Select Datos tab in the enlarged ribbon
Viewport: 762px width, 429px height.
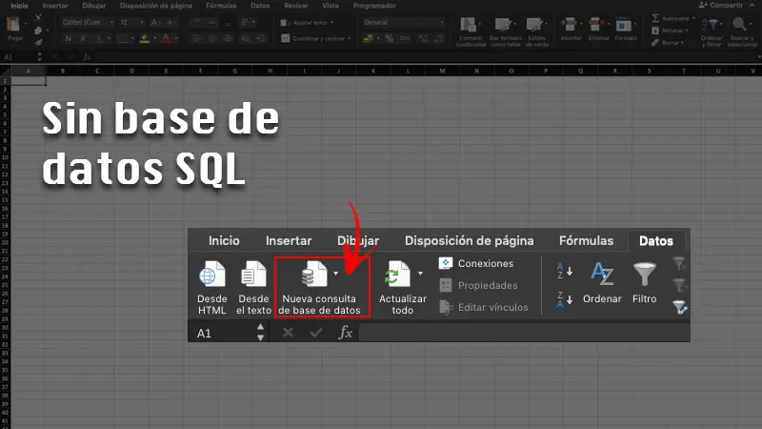click(x=656, y=241)
